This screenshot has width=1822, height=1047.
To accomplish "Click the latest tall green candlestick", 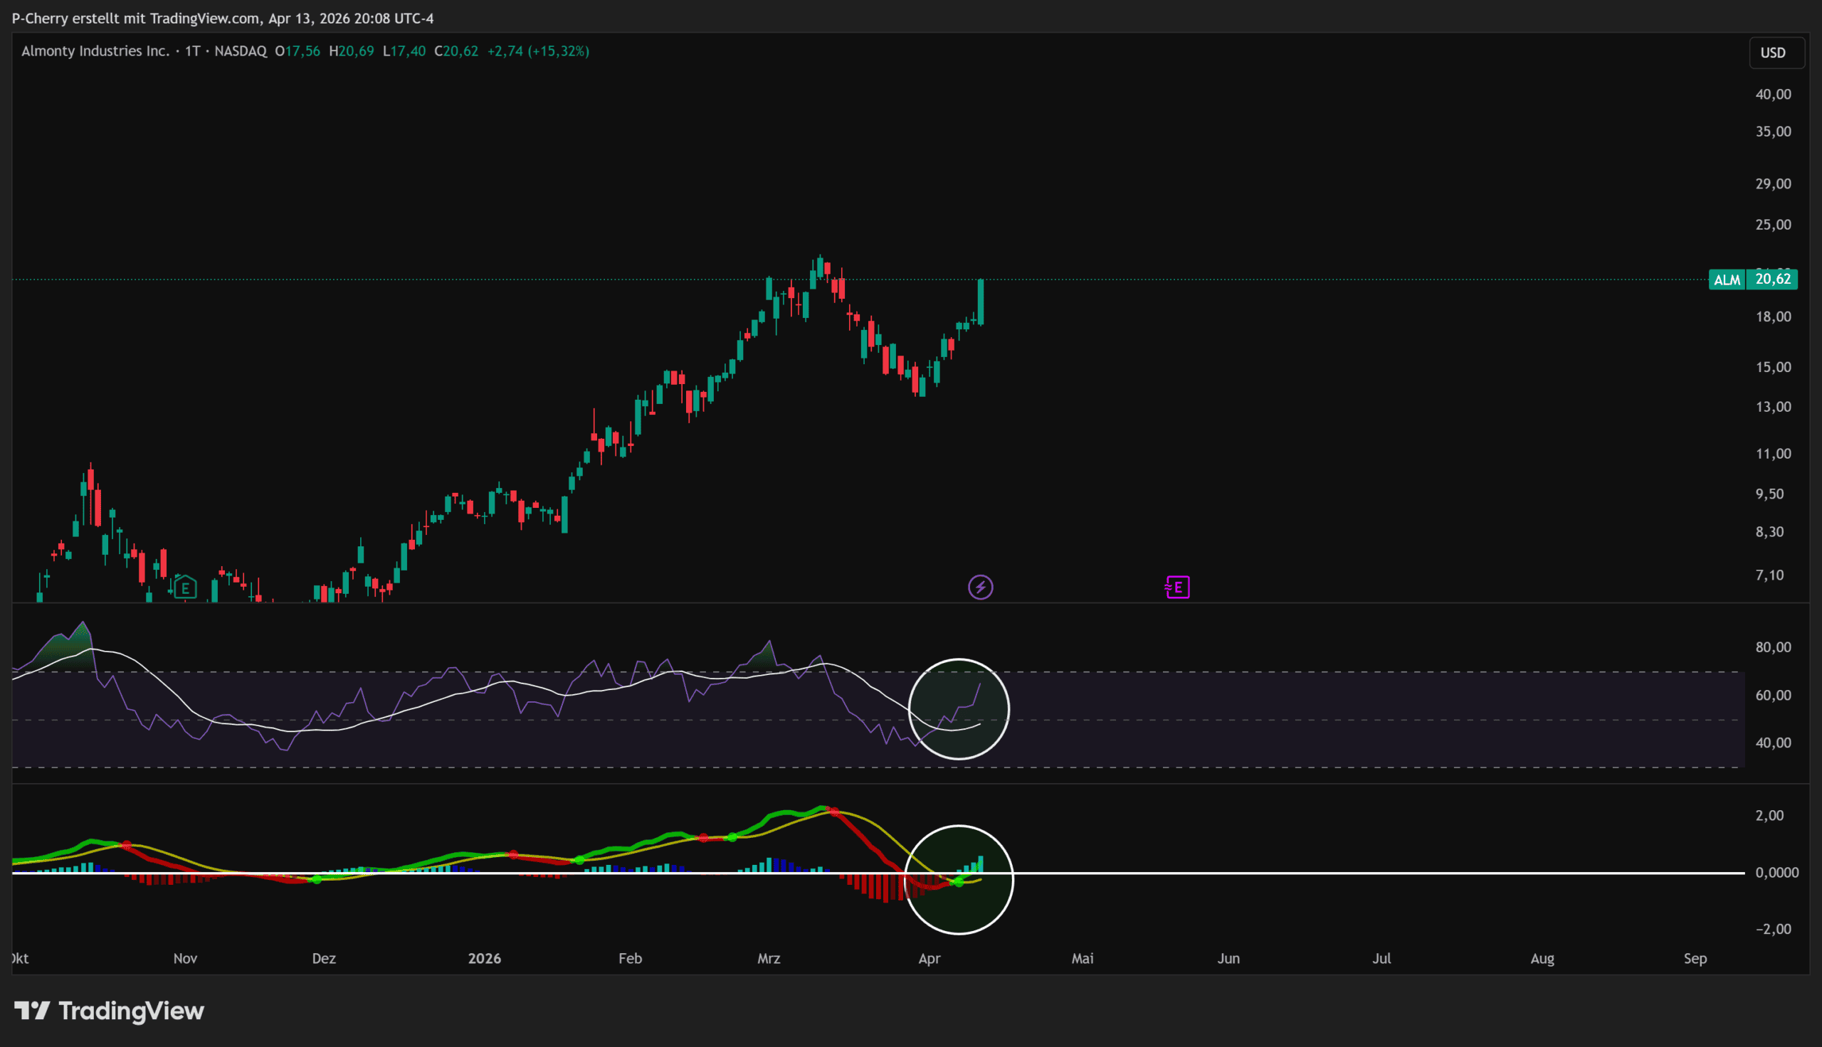I will click(981, 302).
